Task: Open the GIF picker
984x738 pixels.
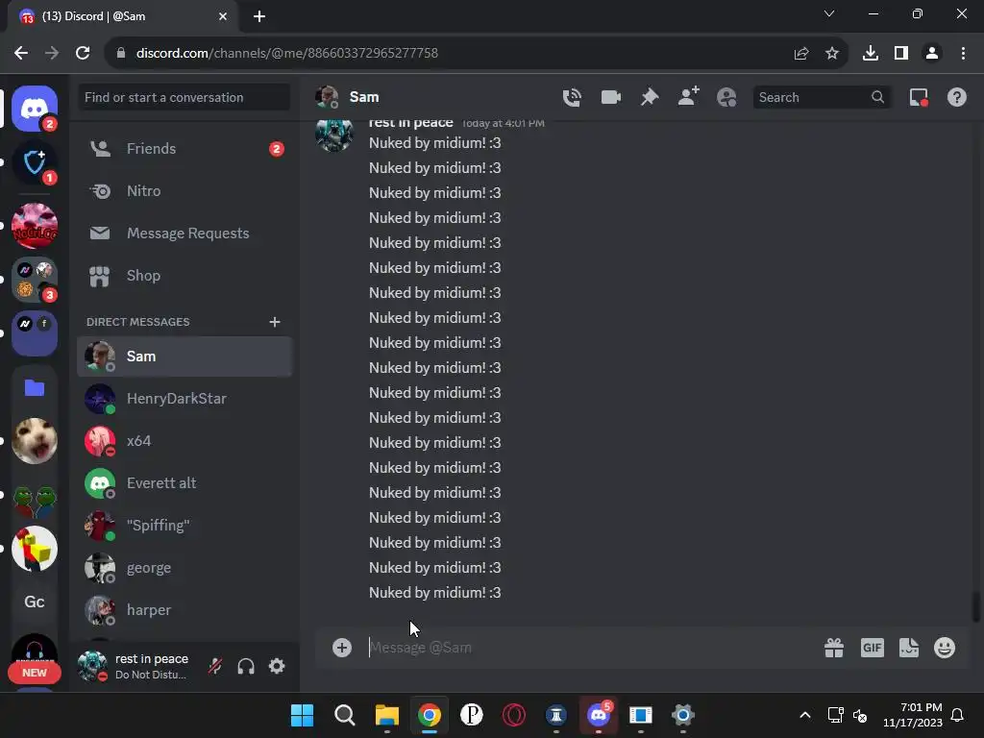Action: click(x=873, y=648)
